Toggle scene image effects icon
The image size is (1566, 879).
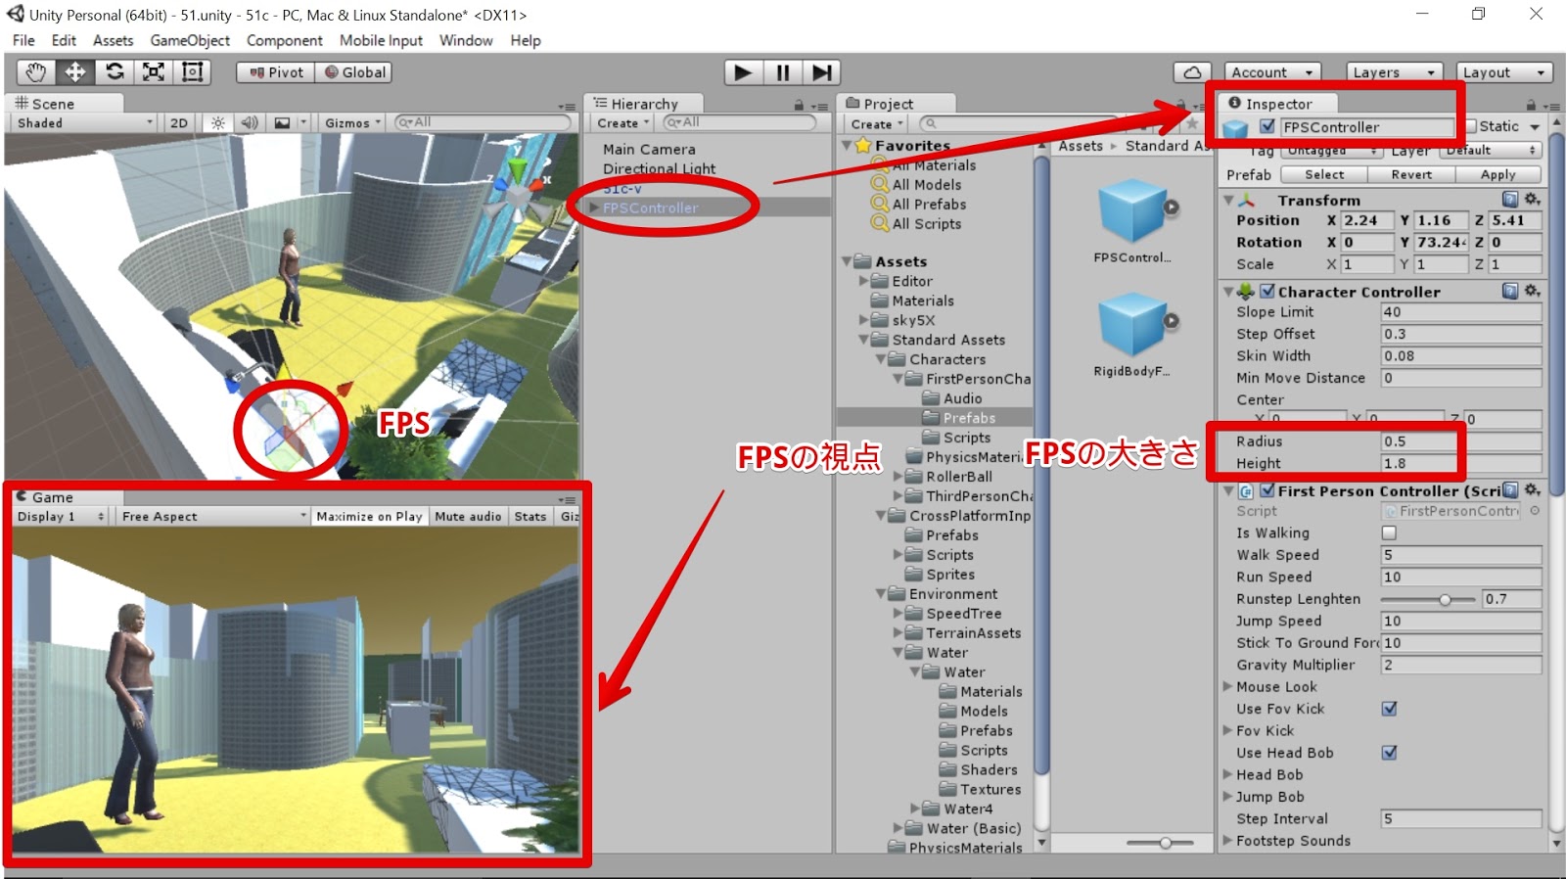point(282,123)
